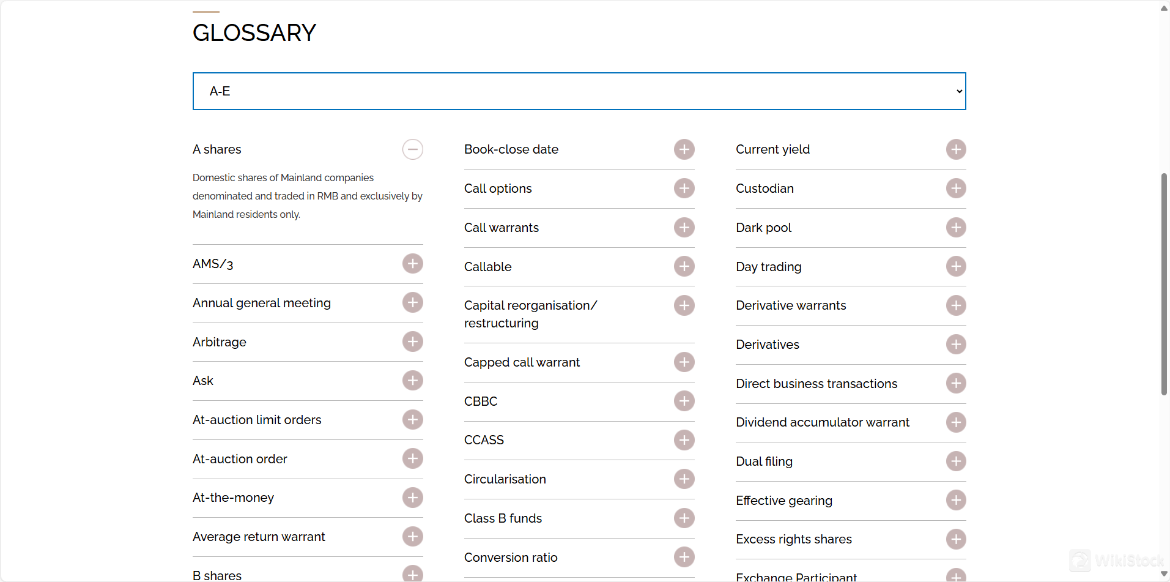
Task: Toggle the Custodian entry open
Action: (955, 188)
